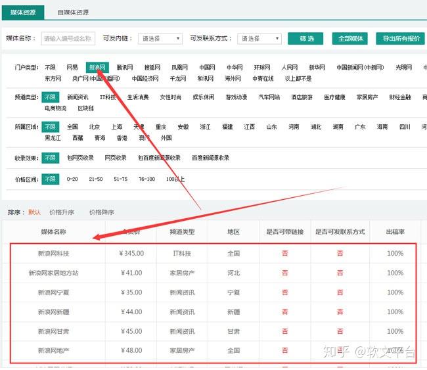Select the 和讯网 portal filter
The height and width of the screenshot is (370, 427).
206,78
